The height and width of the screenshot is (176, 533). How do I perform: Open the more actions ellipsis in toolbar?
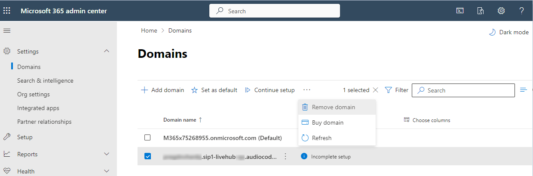(x=306, y=90)
